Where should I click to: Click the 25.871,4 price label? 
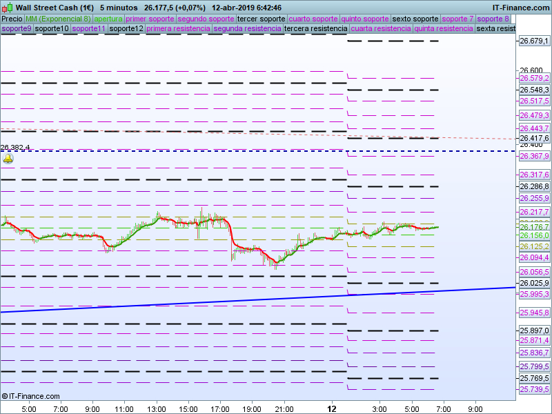click(x=534, y=340)
